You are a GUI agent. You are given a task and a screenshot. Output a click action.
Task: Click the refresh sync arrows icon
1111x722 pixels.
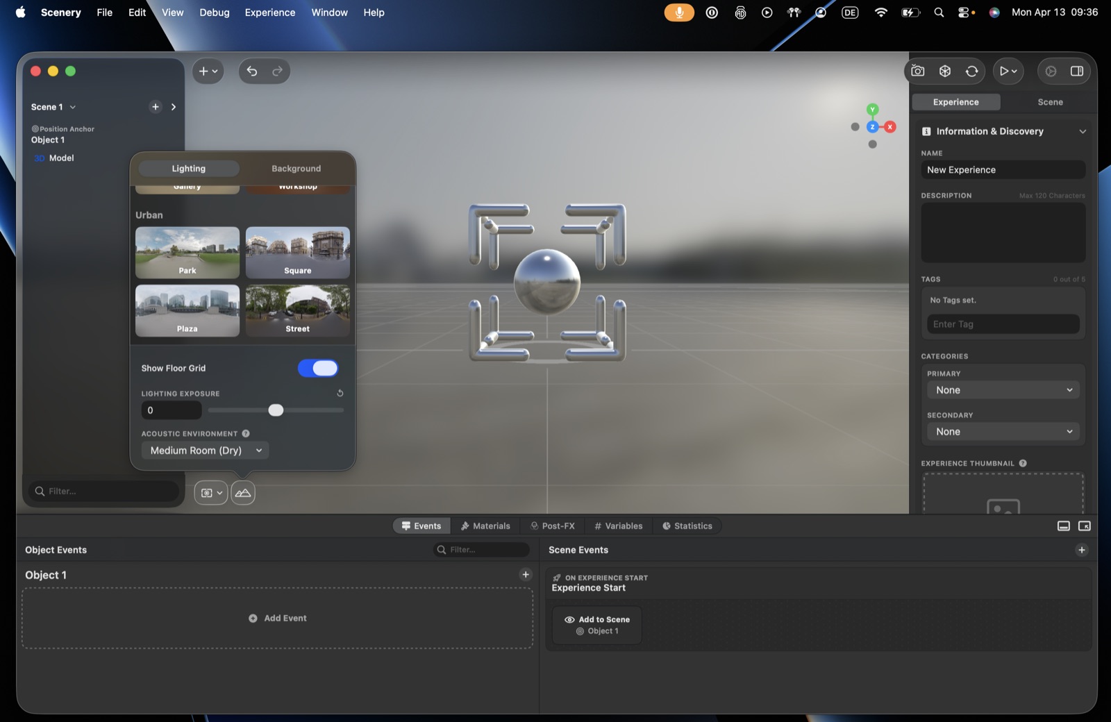pos(972,71)
